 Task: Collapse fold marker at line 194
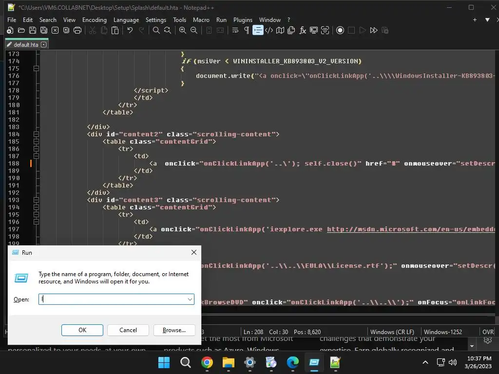36,207
